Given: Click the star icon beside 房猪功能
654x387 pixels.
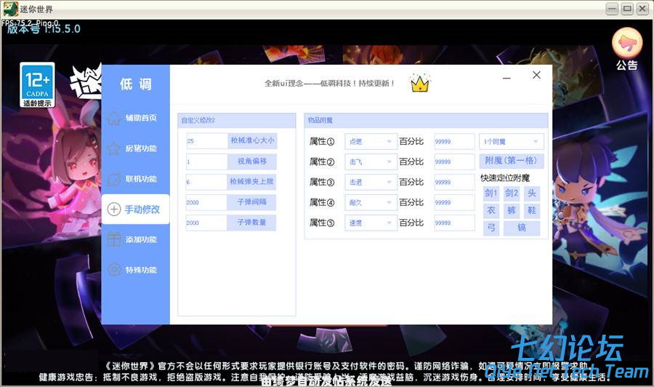Looking at the screenshot, I should (x=113, y=148).
